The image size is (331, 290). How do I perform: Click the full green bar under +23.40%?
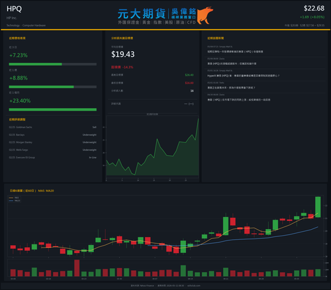pos(53,110)
